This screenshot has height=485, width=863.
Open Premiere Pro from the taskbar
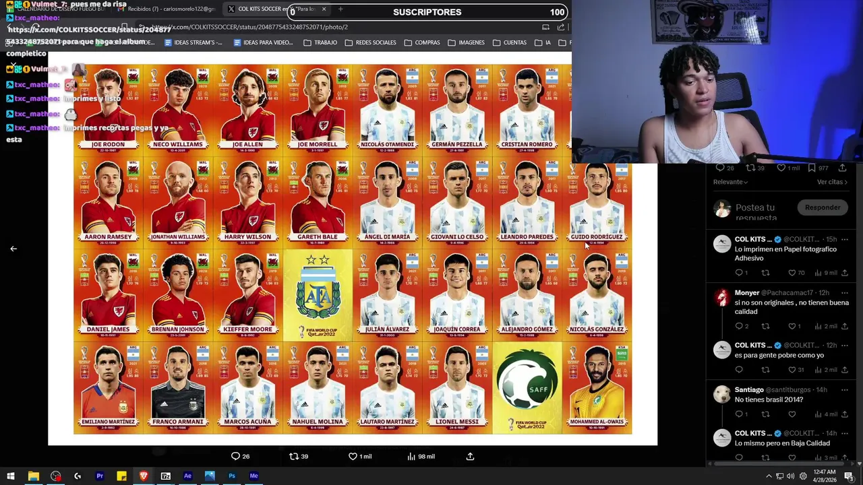coord(100,476)
